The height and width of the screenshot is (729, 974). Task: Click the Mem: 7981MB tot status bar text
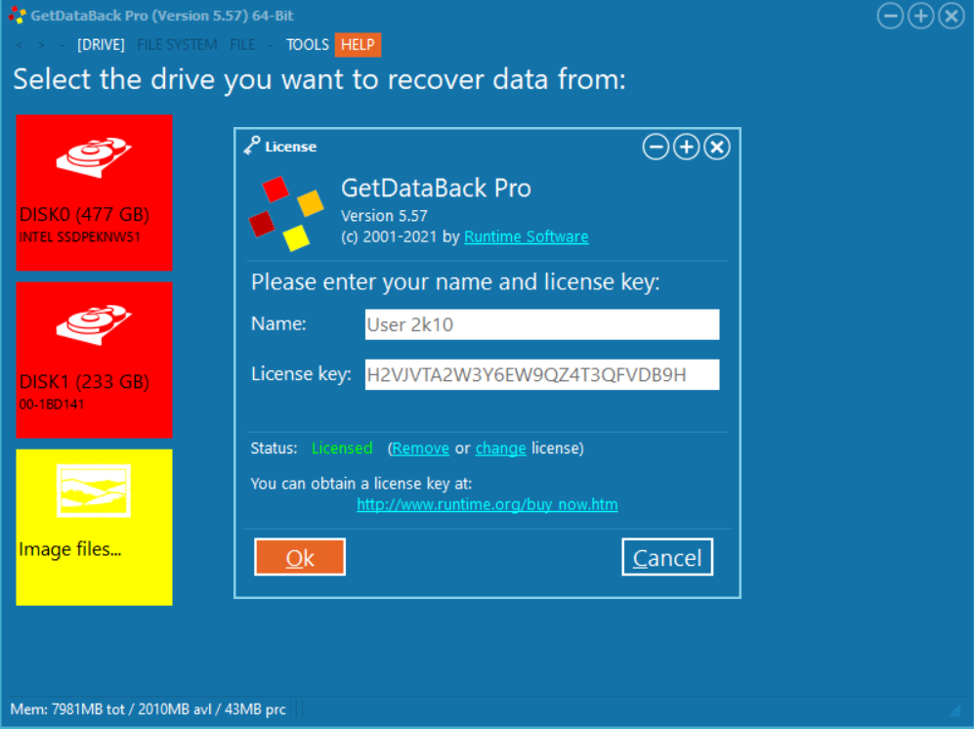point(148,709)
